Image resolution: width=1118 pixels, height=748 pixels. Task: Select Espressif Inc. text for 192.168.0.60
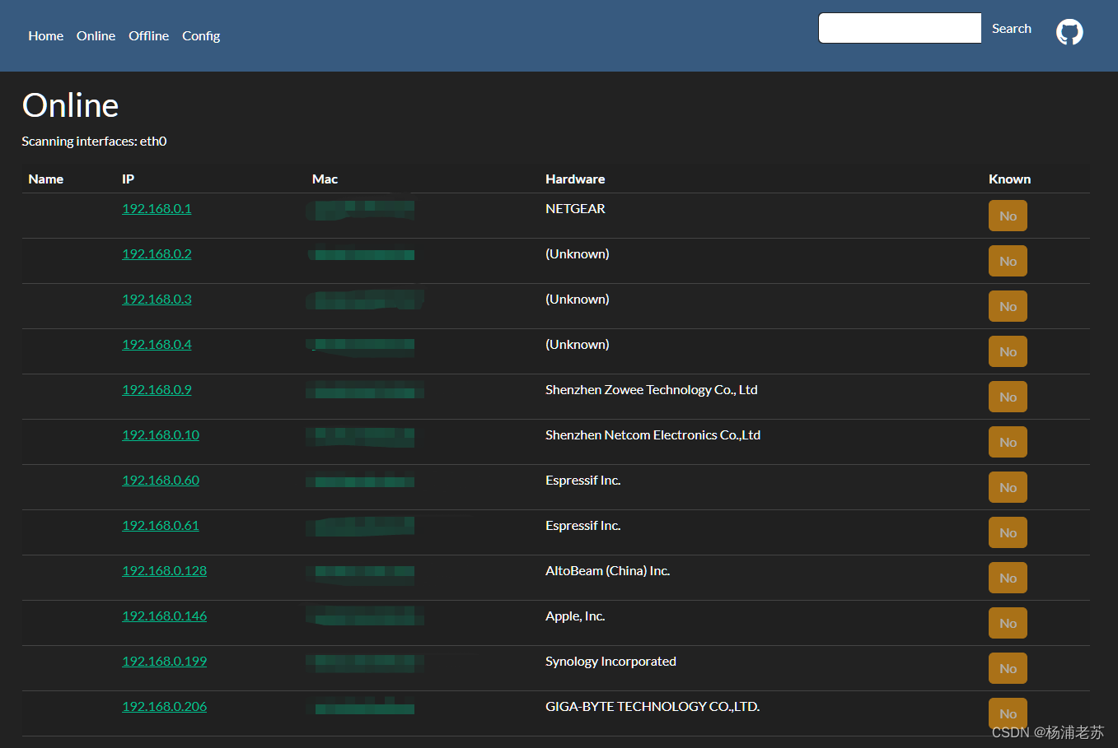[582, 480]
